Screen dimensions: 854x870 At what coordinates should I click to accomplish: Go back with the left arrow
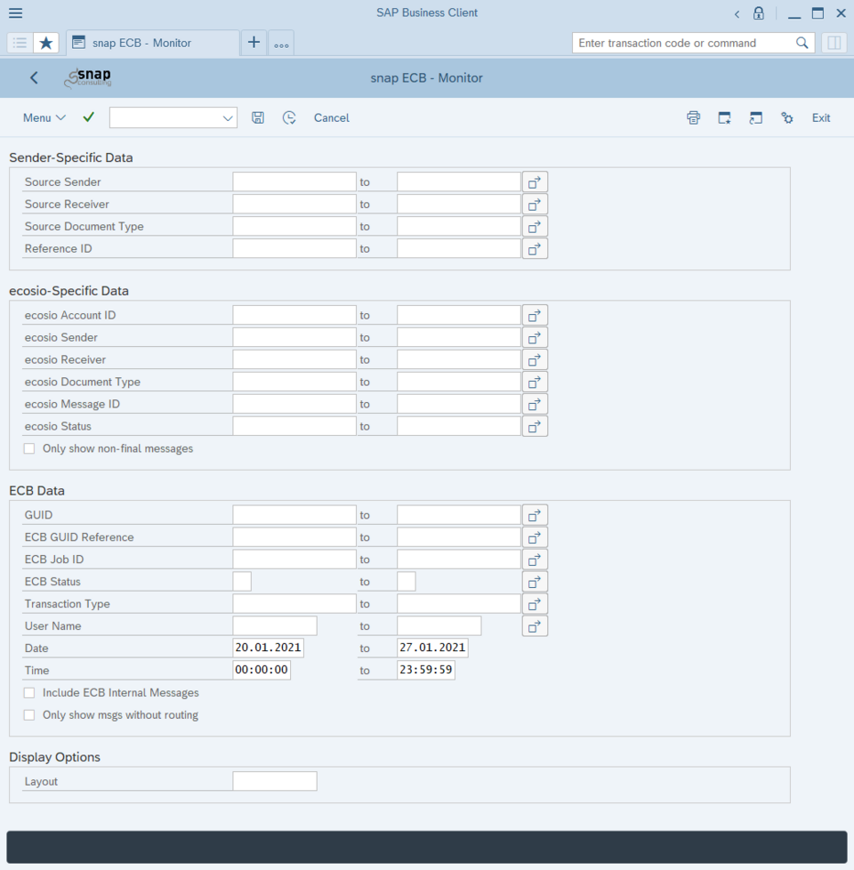click(34, 77)
